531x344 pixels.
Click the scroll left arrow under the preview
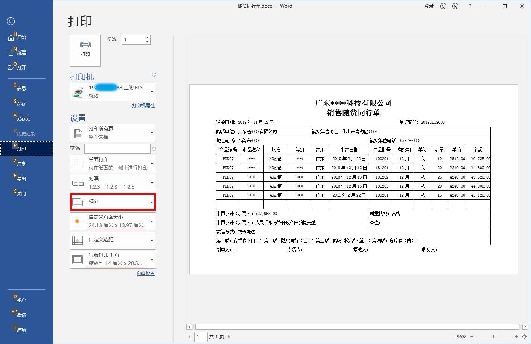tap(189, 327)
